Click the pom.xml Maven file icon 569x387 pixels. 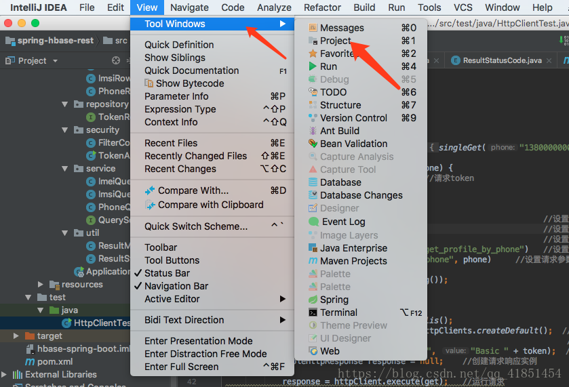[30, 362]
